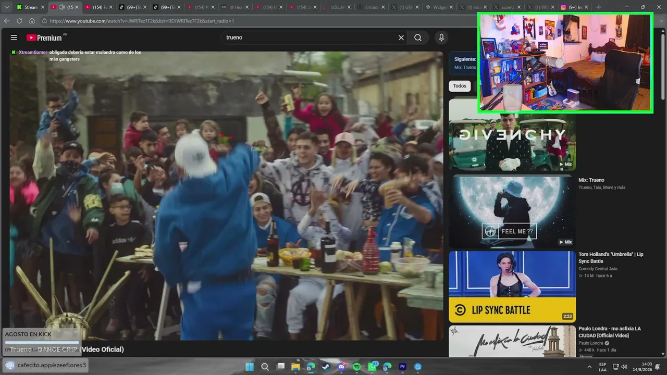Open Steam from the taskbar
This screenshot has height=375, width=667.
(326, 367)
